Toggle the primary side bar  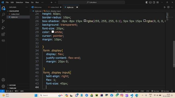pyautogui.click(x=147, y=2)
